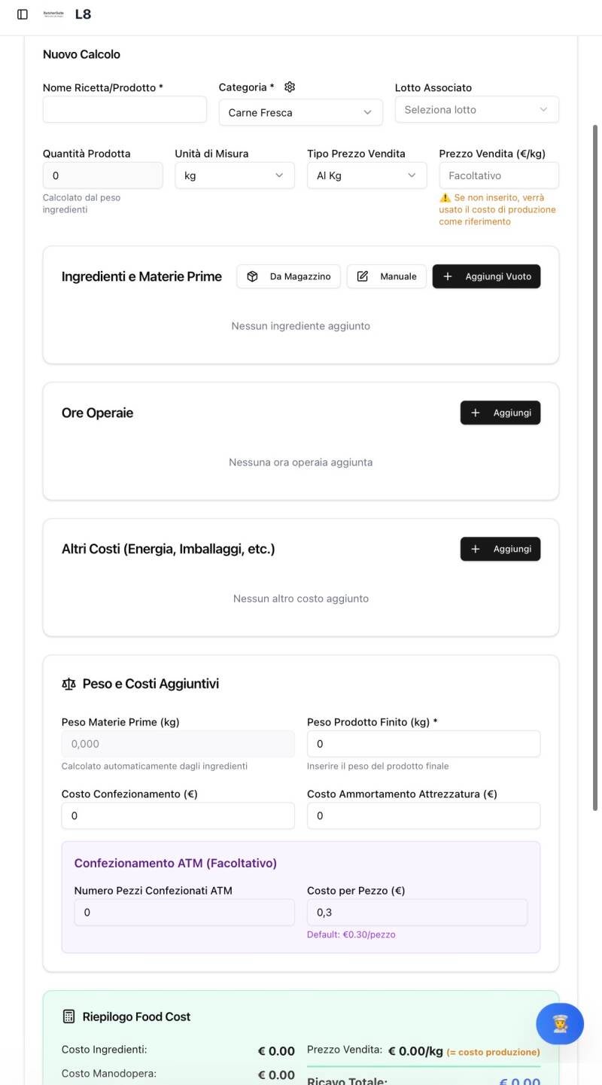This screenshot has height=1085, width=602.
Task: Toggle the sidebar panel icon
Action: coord(23,14)
